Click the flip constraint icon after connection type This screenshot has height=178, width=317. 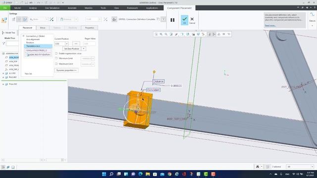pyautogui.click(x=52, y=19)
